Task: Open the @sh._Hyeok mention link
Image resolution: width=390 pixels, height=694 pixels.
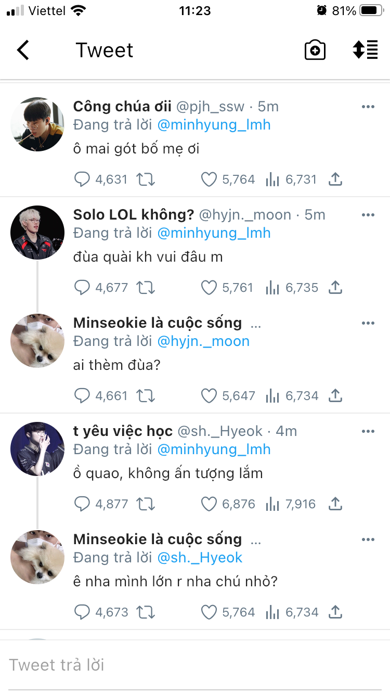Action: [200, 558]
